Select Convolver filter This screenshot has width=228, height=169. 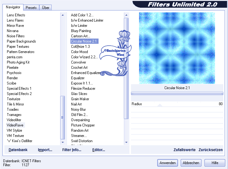click(x=78, y=62)
